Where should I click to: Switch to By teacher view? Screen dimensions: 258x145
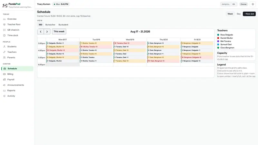50,25
